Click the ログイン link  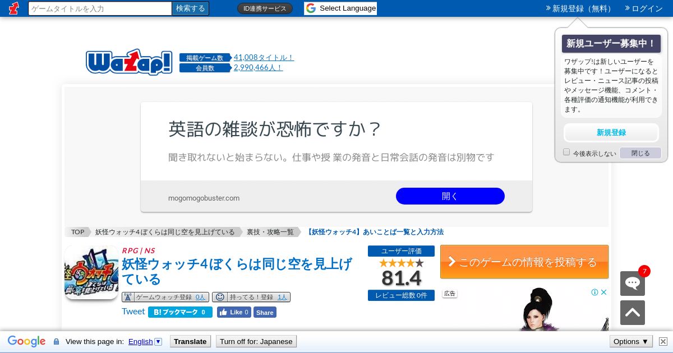pyautogui.click(x=643, y=8)
